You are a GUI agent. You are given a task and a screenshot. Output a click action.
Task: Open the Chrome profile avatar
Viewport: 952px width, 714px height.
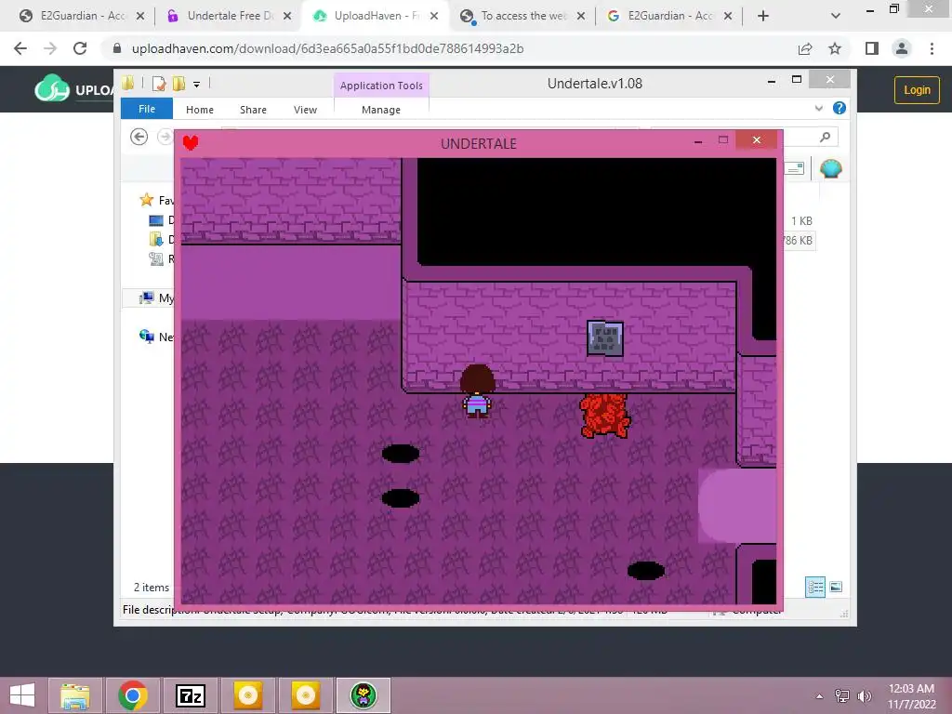tap(902, 48)
